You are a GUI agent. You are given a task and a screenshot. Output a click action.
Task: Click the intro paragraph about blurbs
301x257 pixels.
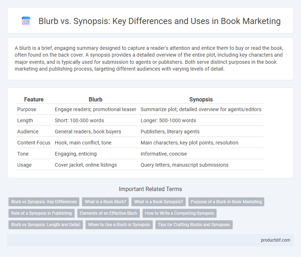click(149, 58)
